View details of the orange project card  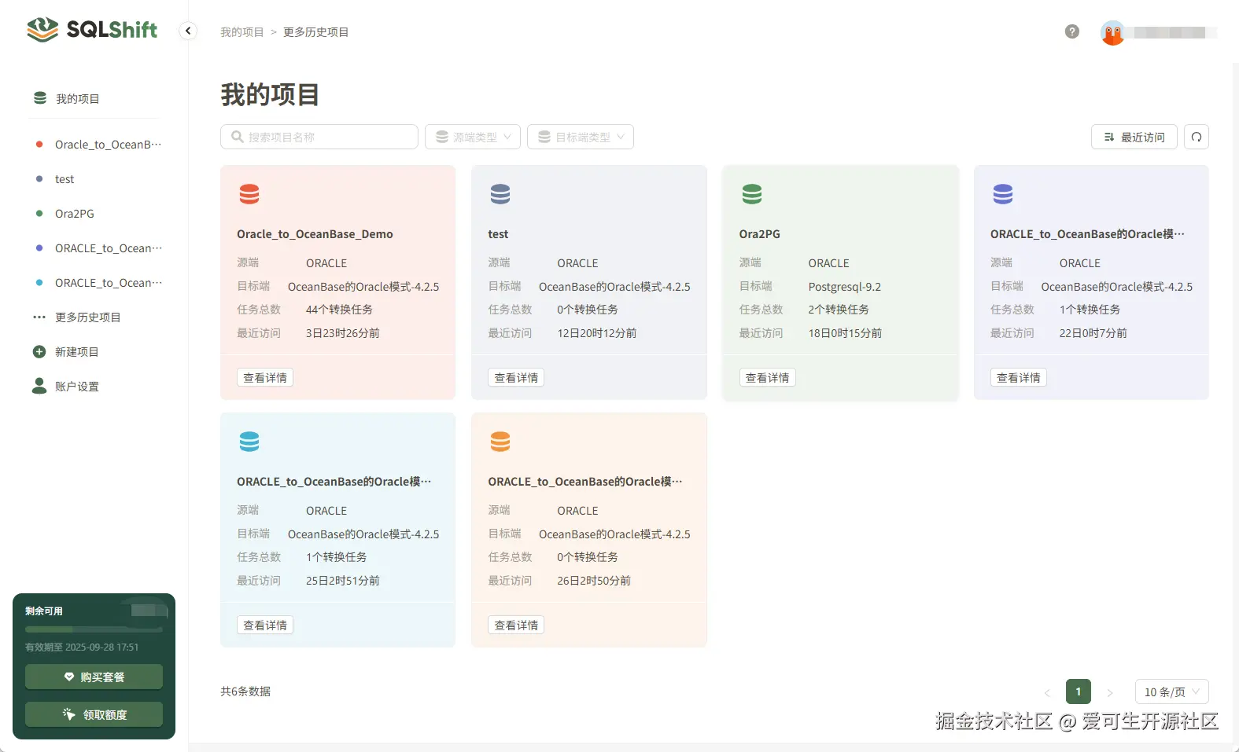tap(516, 625)
